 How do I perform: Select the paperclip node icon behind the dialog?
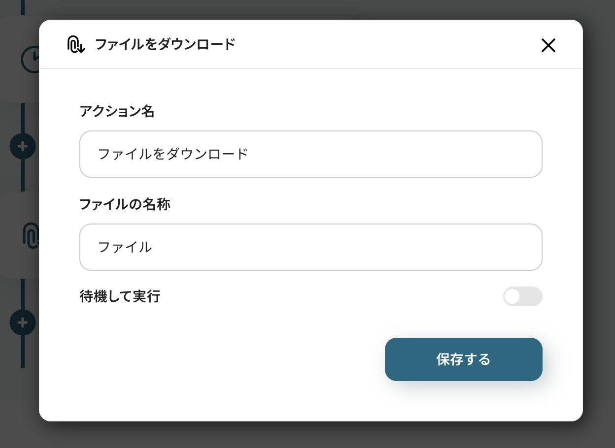tap(31, 235)
